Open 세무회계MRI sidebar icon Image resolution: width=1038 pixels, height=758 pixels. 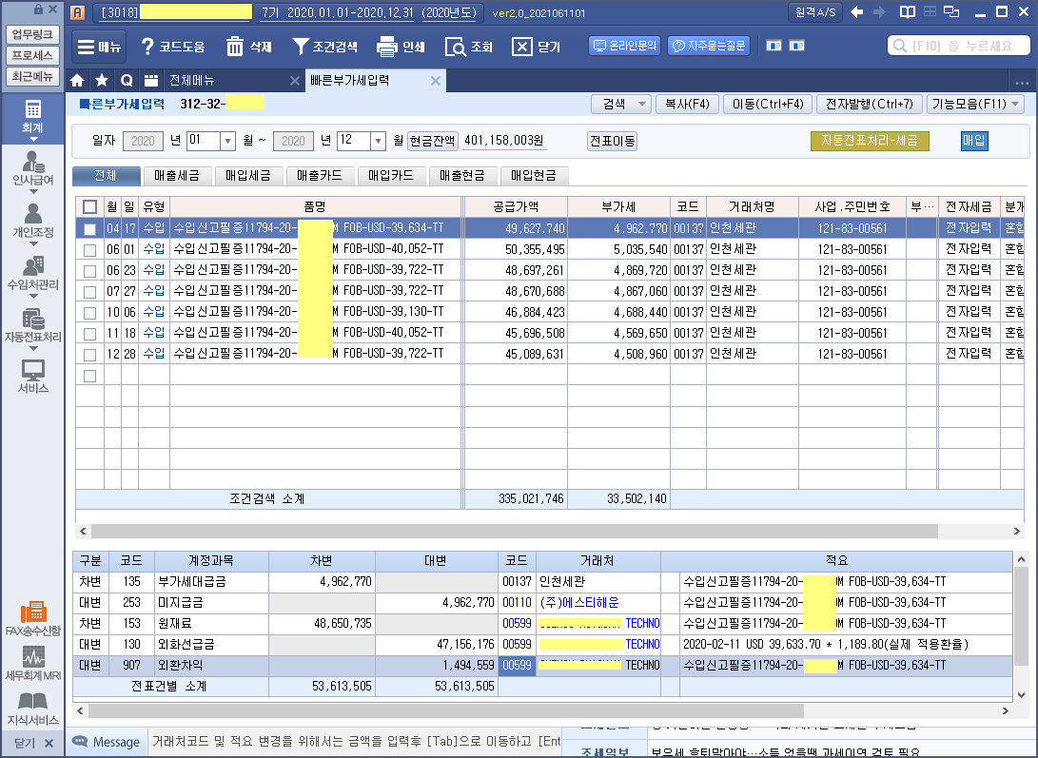(33, 663)
